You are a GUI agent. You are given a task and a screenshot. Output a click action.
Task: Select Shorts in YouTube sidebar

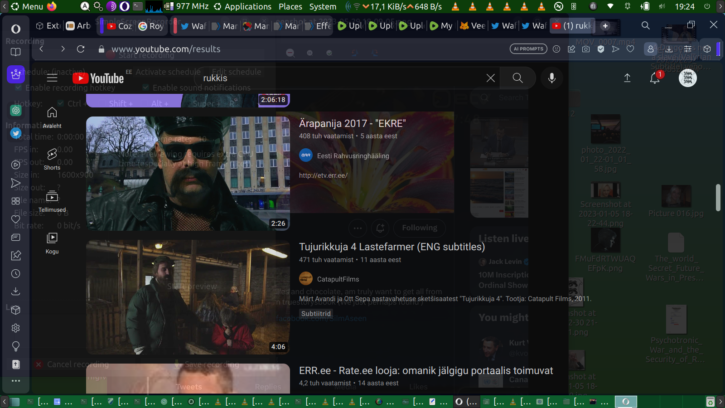(x=52, y=160)
